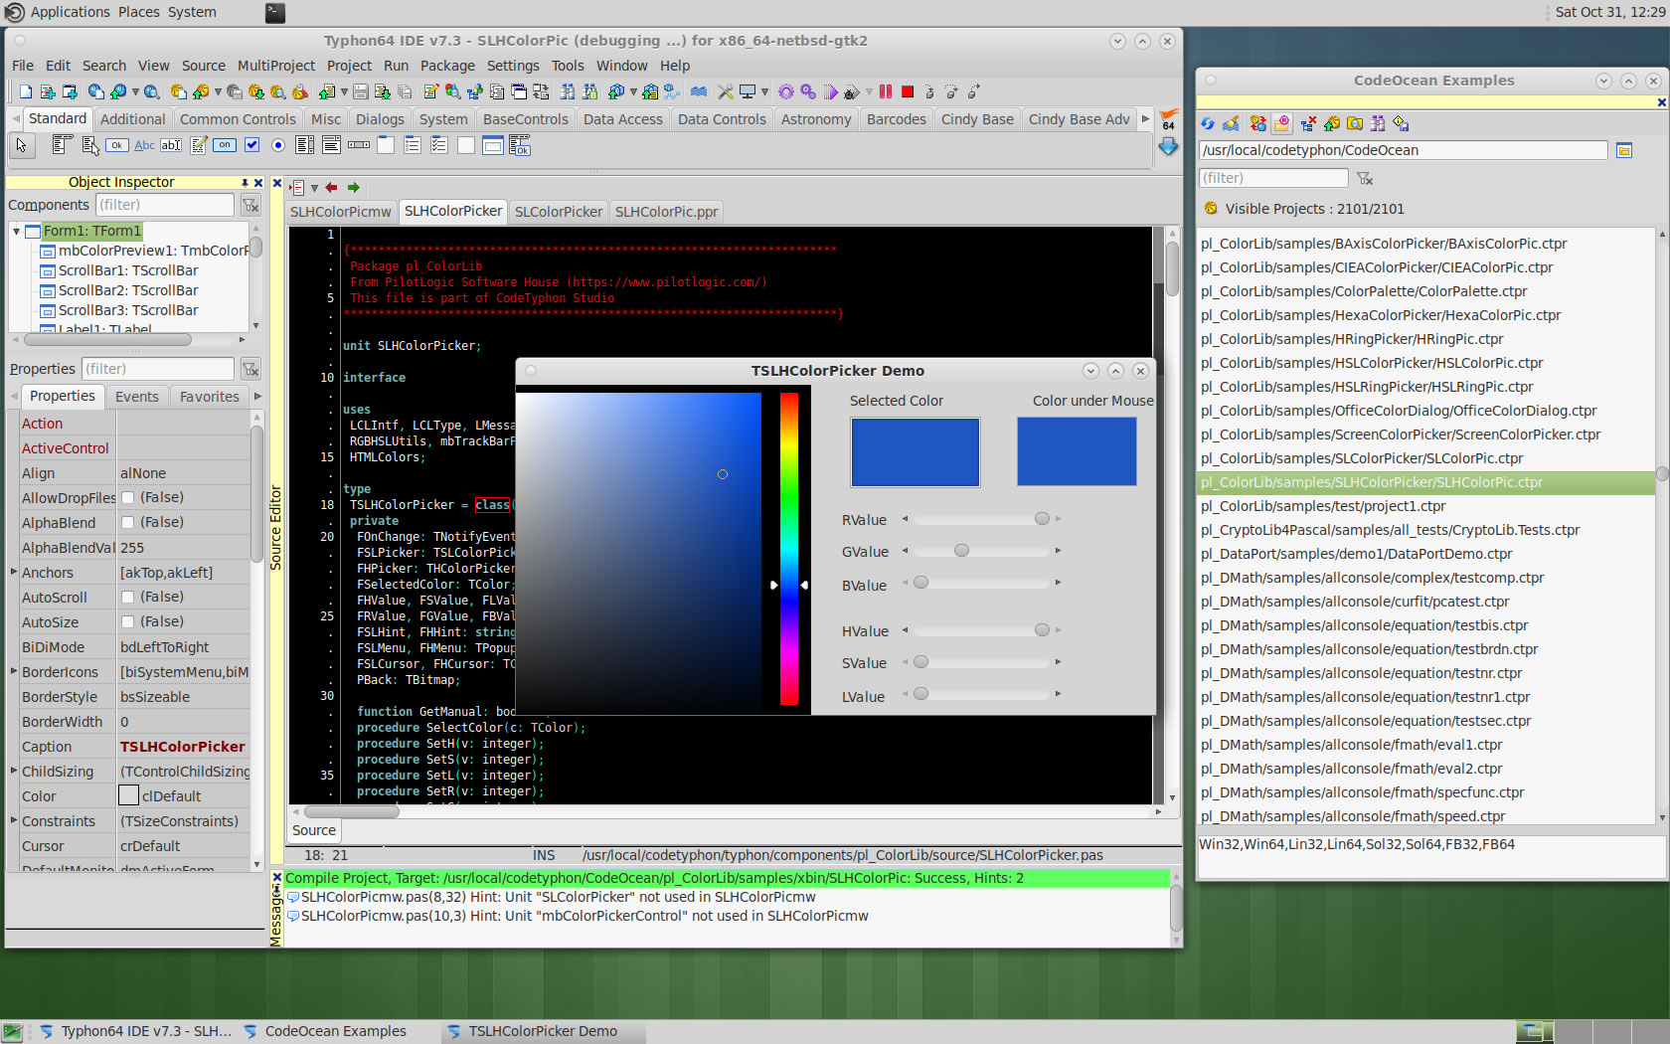
Task: Enable the AlphaBlend property checkbox
Action: [x=127, y=522]
